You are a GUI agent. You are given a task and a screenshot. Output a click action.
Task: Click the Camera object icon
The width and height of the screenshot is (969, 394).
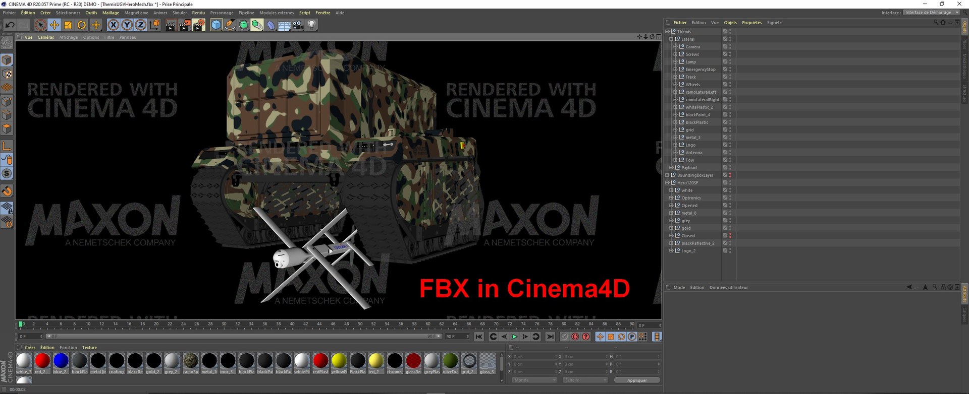click(298, 25)
